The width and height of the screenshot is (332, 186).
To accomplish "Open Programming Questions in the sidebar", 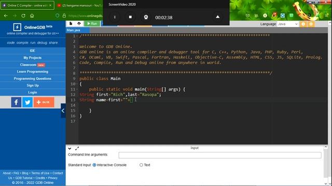I will 33,79.
